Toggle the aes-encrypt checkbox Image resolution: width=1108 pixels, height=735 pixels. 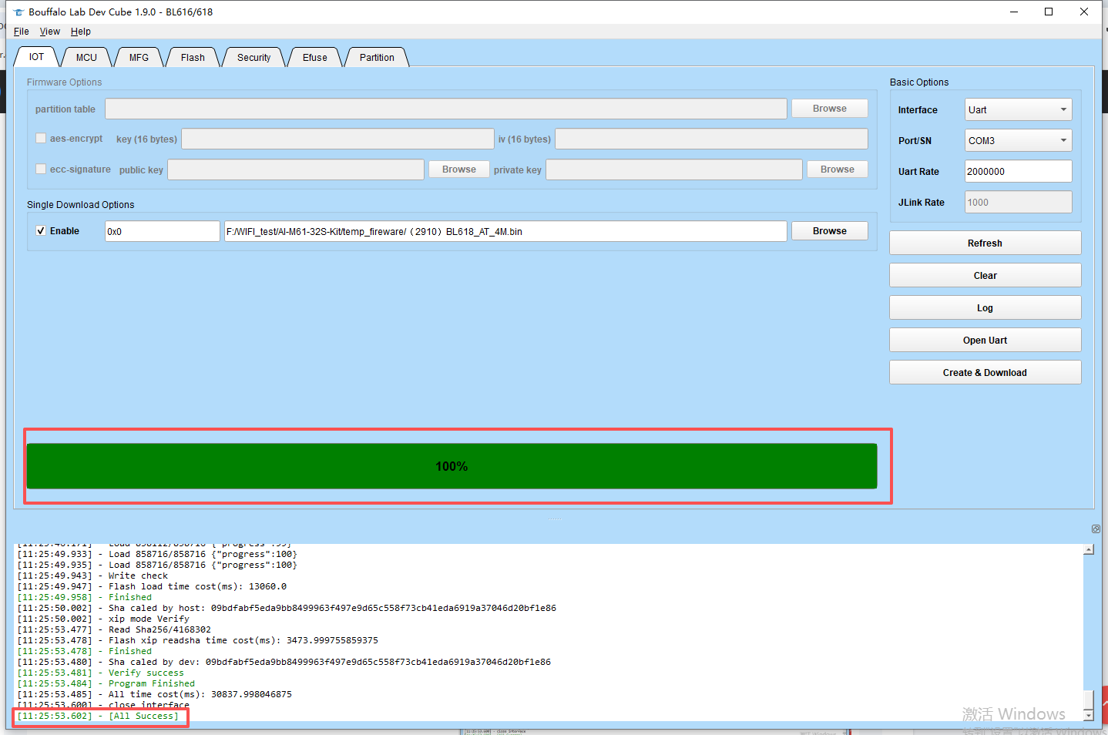[x=41, y=139]
